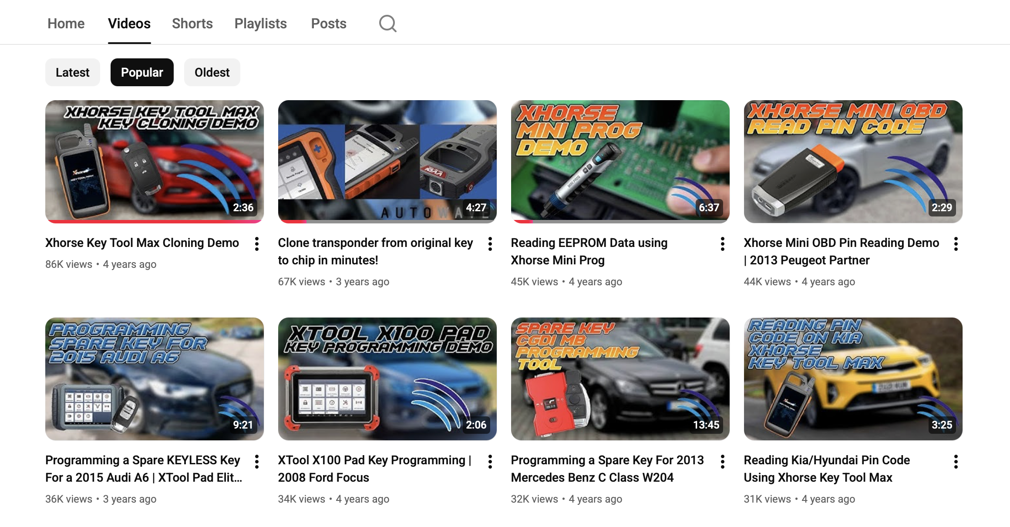Image resolution: width=1010 pixels, height=527 pixels.
Task: Switch sorting to Oldest
Action: point(212,72)
